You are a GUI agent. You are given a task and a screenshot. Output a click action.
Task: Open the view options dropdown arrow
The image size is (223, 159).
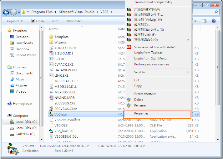pos(195,21)
